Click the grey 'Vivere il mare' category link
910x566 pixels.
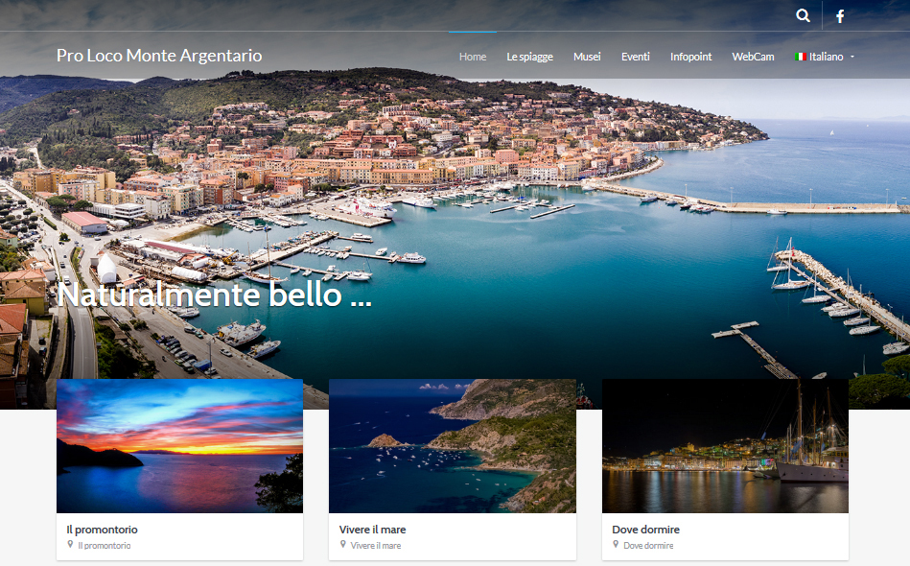coord(376,546)
